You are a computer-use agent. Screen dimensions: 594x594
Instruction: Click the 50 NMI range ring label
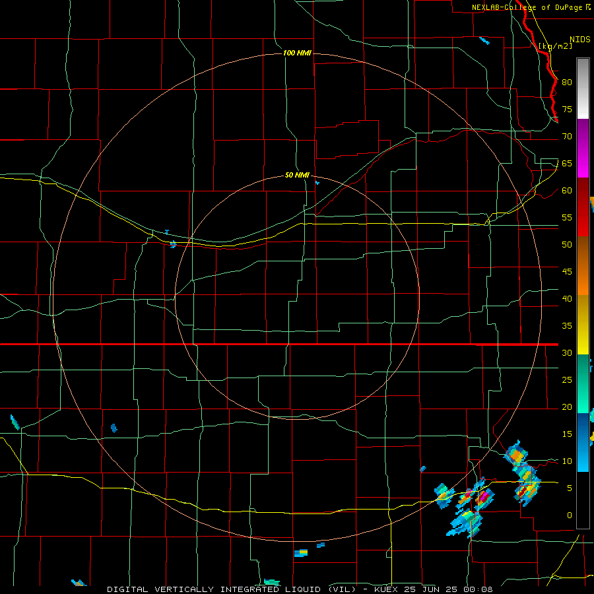tap(297, 175)
